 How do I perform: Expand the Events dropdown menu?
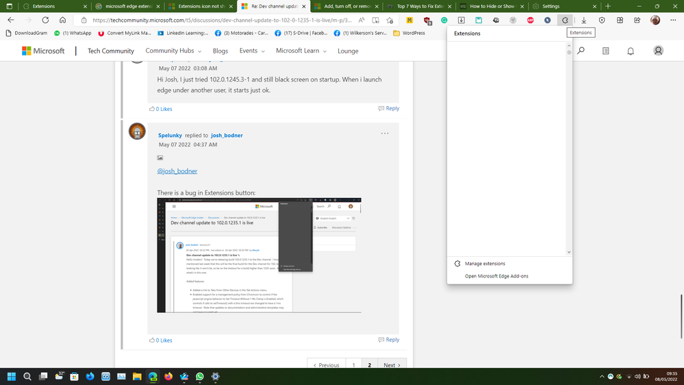click(252, 51)
